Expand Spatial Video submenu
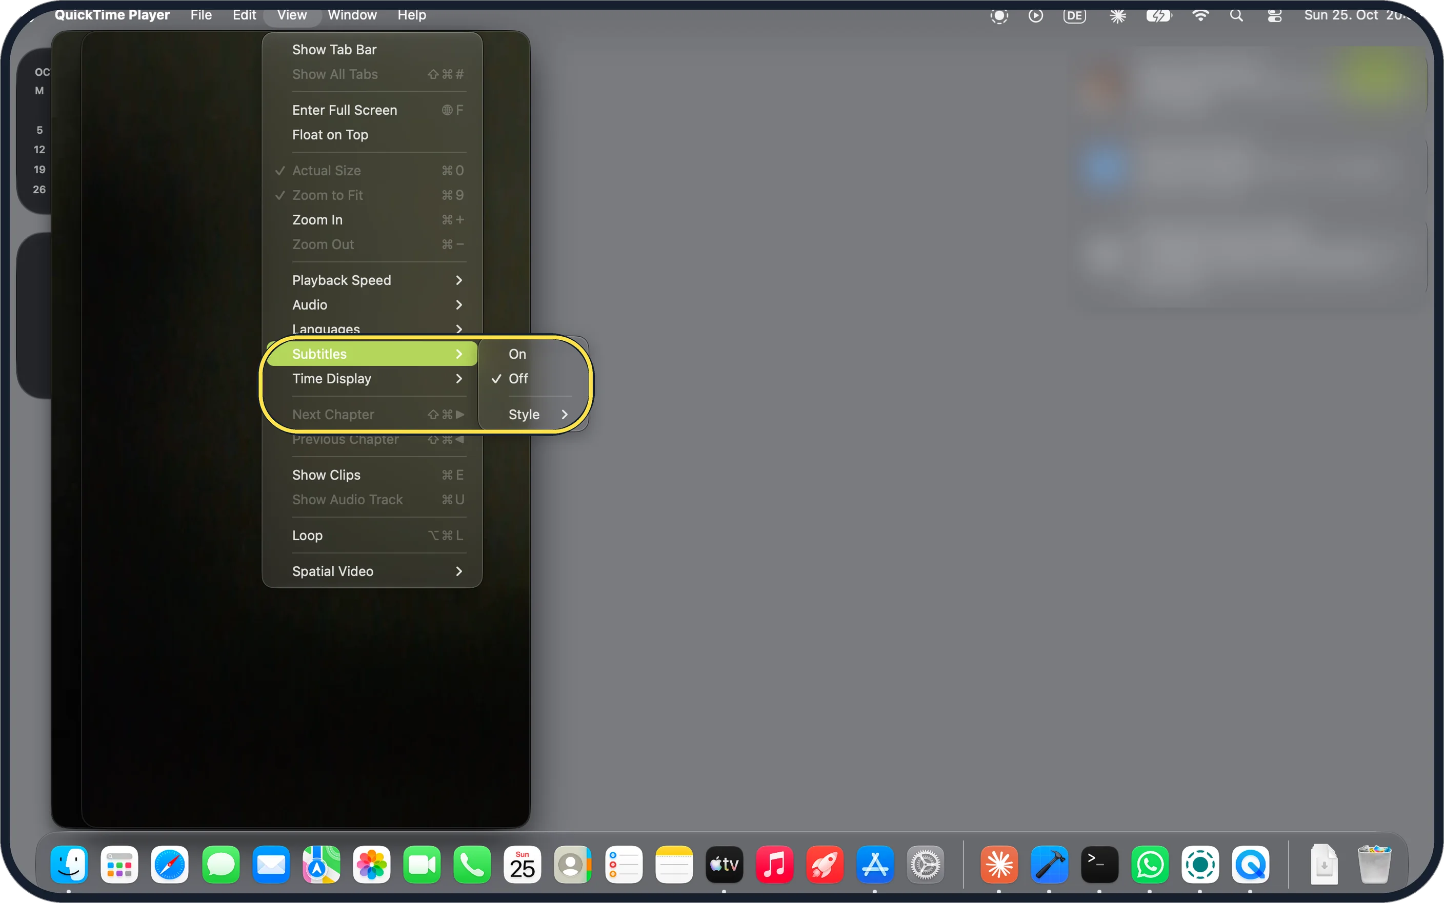The image size is (1444, 903). (x=372, y=571)
